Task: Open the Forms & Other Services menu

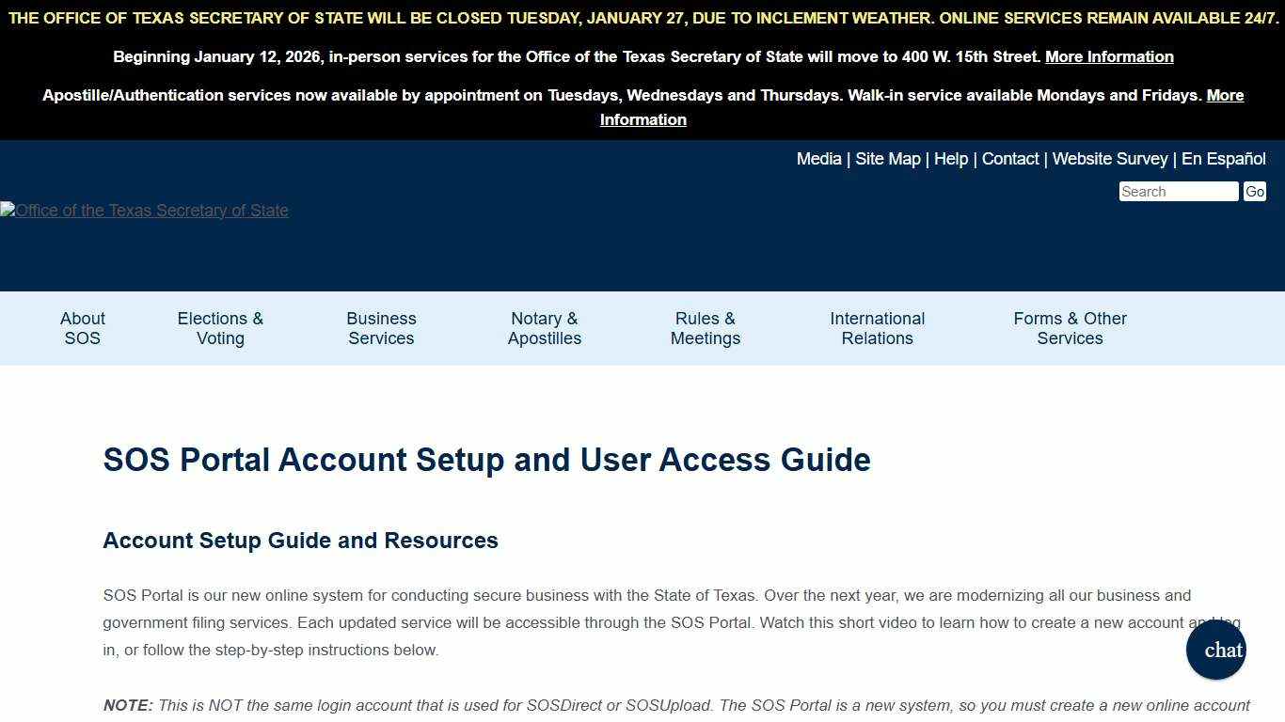Action: tap(1070, 328)
